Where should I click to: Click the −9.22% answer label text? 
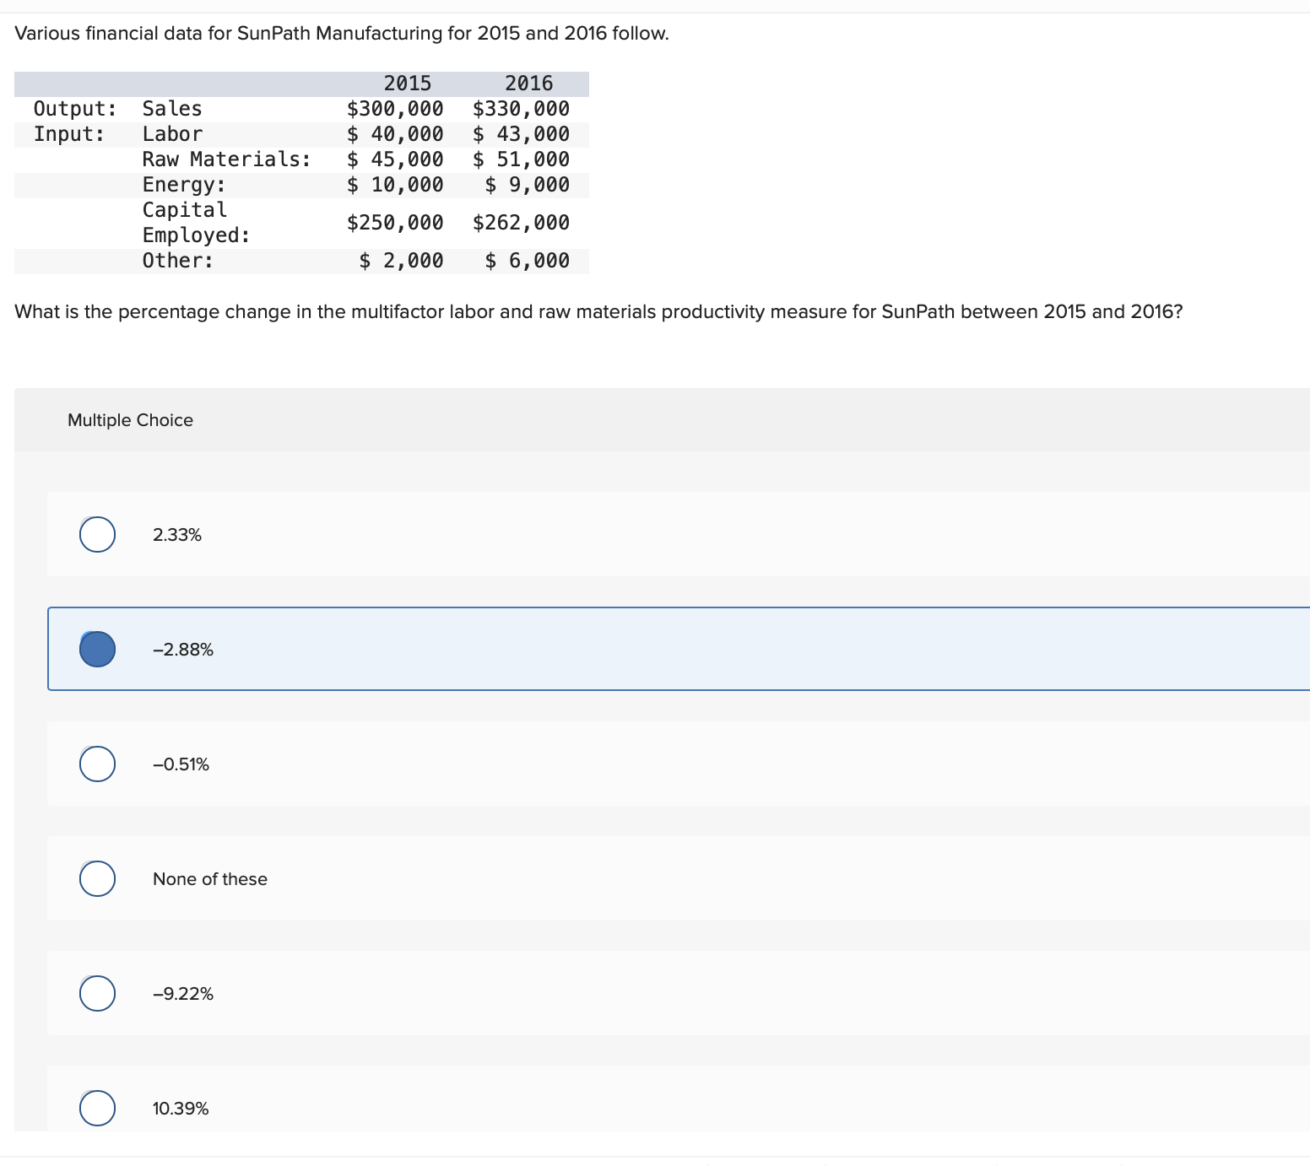[183, 994]
